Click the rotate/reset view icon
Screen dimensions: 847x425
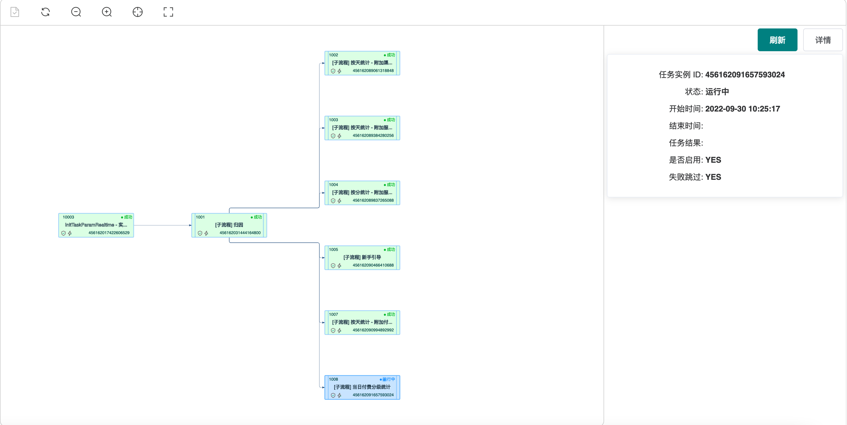click(46, 12)
